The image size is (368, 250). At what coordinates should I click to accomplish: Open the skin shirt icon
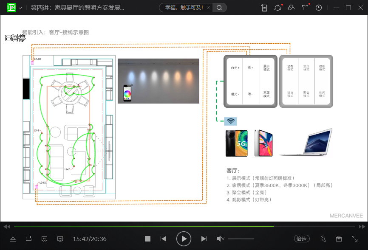(305, 8)
